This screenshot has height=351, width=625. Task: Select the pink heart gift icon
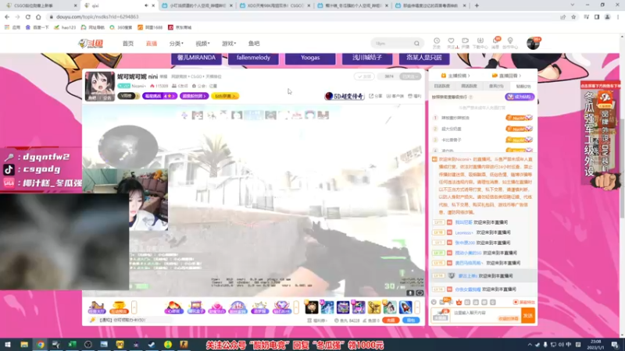(216, 307)
